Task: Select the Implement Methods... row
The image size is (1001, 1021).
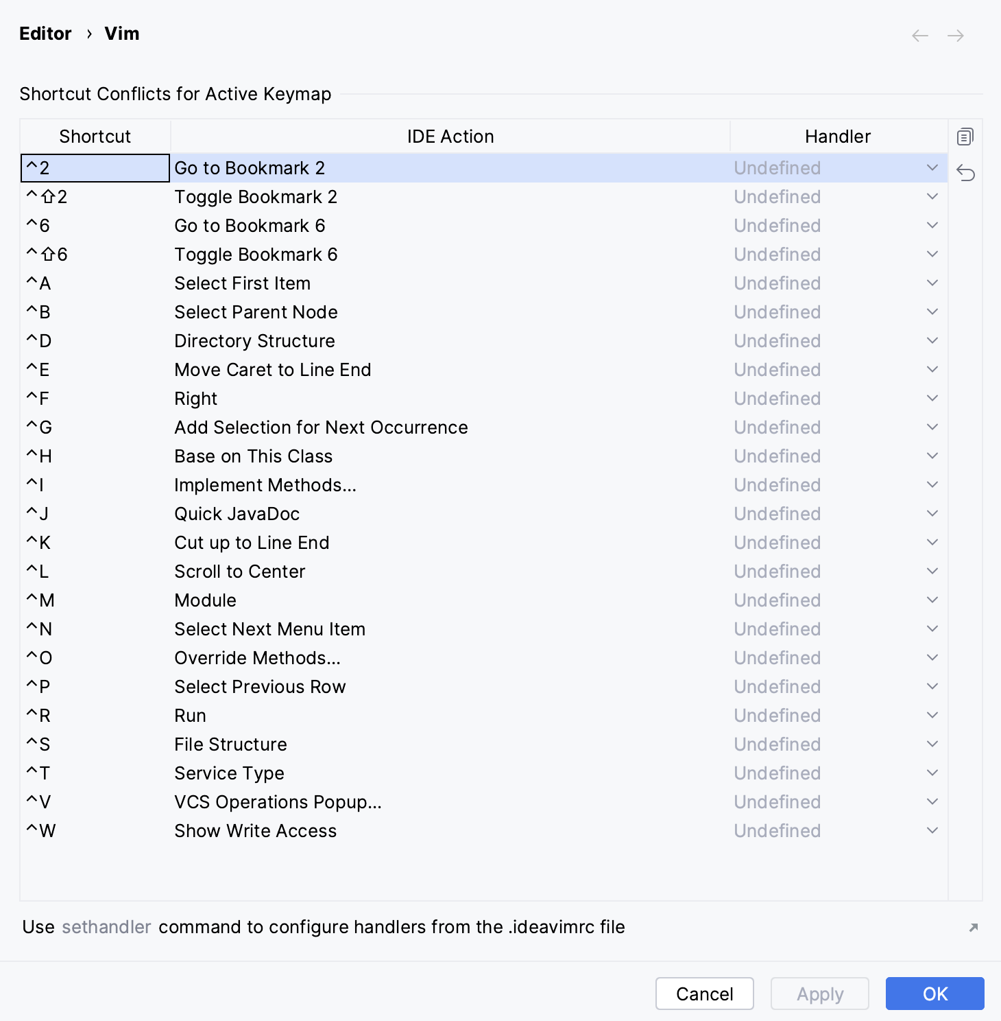Action: click(484, 485)
